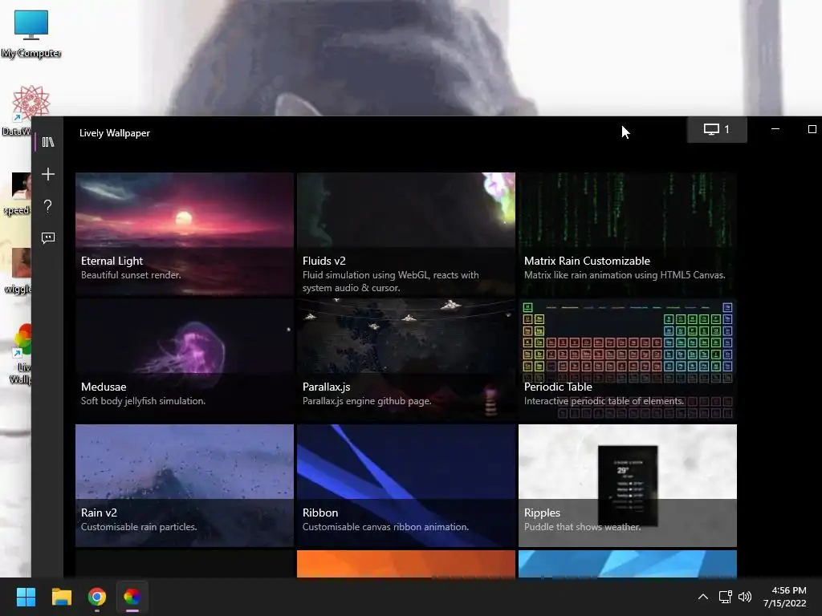Click the Lively Wallpaper taskbar icon

(132, 597)
